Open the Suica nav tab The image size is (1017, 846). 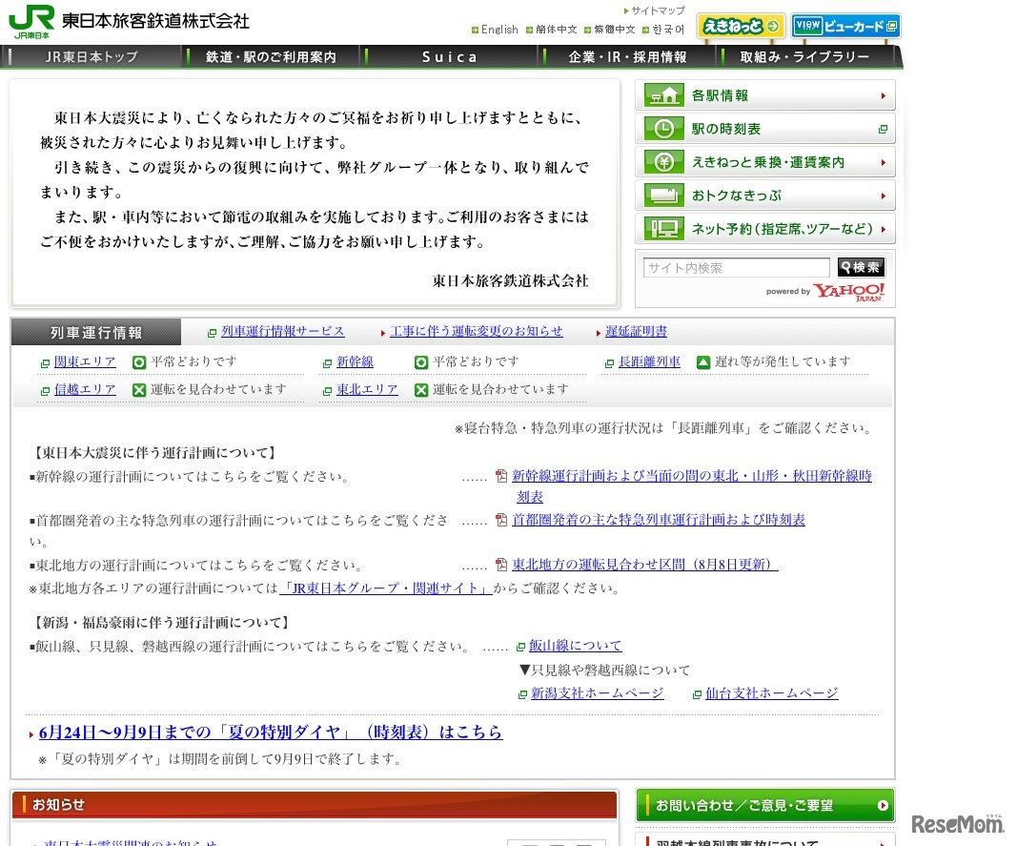[x=450, y=57]
